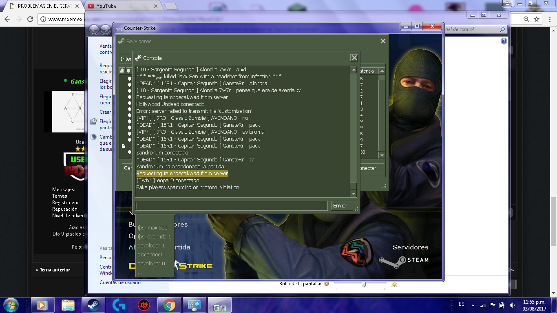The image size is (557, 313).
Task: Select the password-locked server row lock icon
Action: pos(123,146)
